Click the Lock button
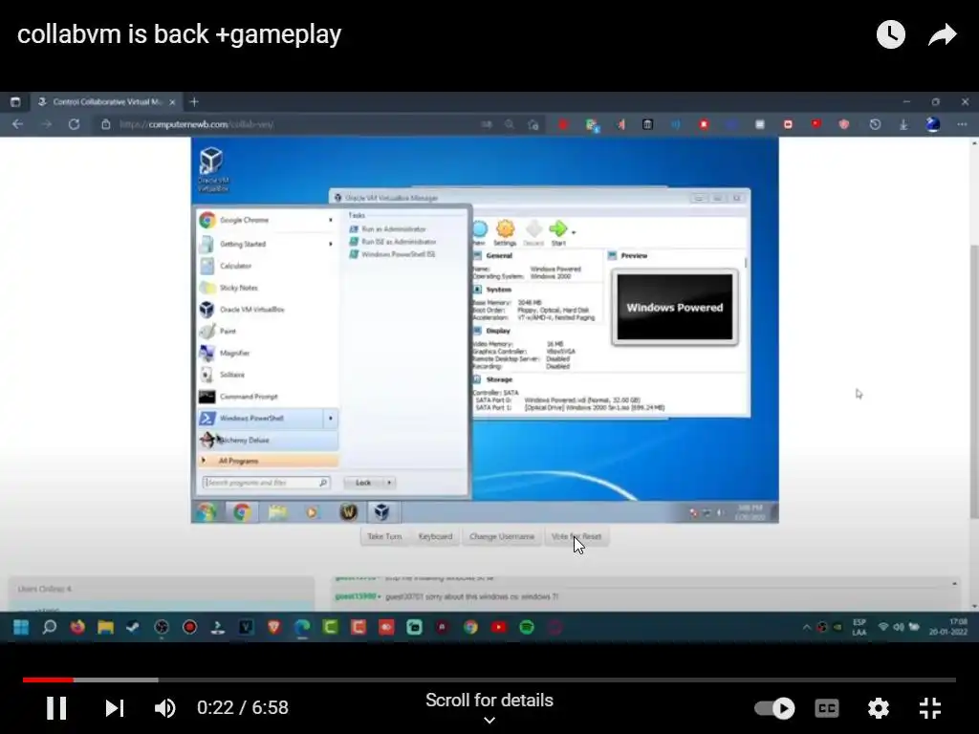This screenshot has height=734, width=979. [363, 483]
